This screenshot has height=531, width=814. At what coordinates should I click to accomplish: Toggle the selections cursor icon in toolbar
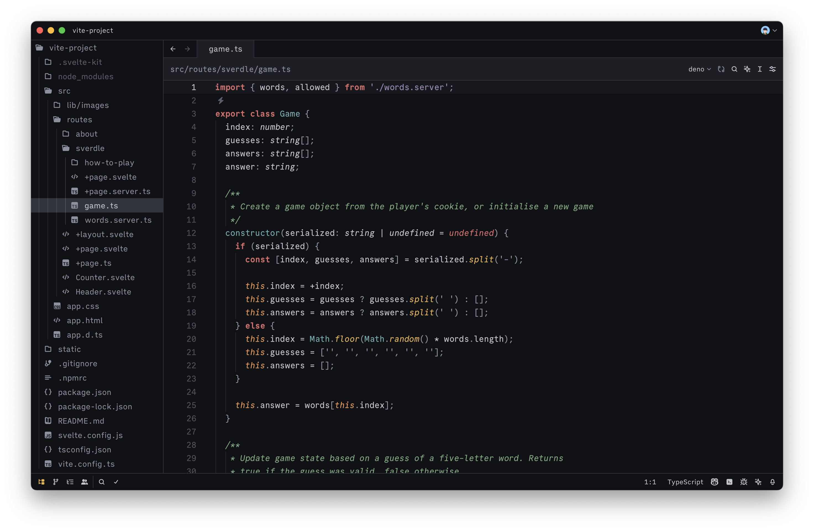coord(760,69)
